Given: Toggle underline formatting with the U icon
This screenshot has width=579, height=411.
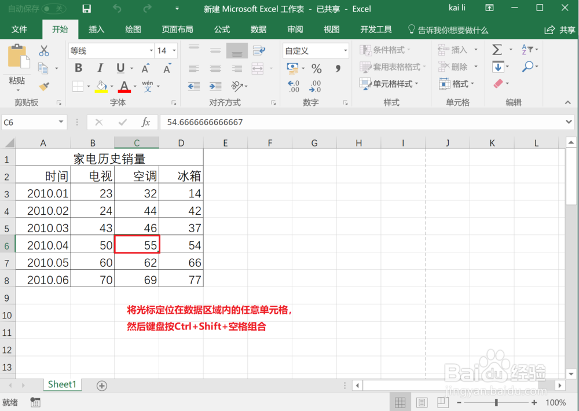Looking at the screenshot, I should (x=120, y=68).
